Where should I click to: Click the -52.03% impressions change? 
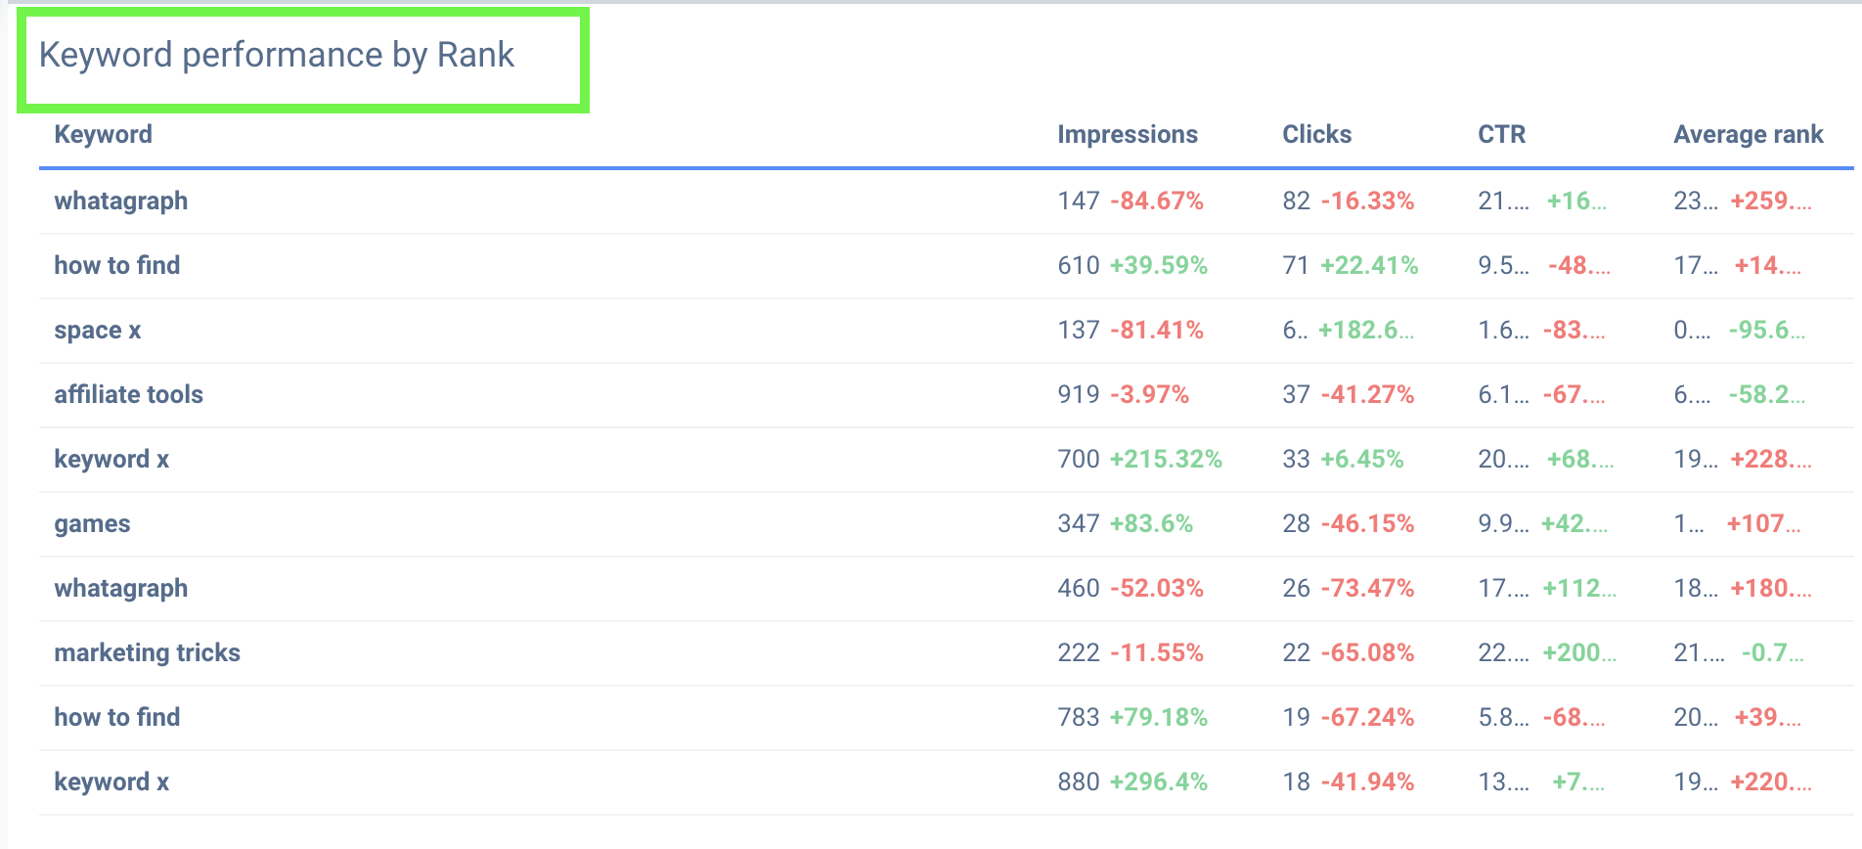(1157, 588)
